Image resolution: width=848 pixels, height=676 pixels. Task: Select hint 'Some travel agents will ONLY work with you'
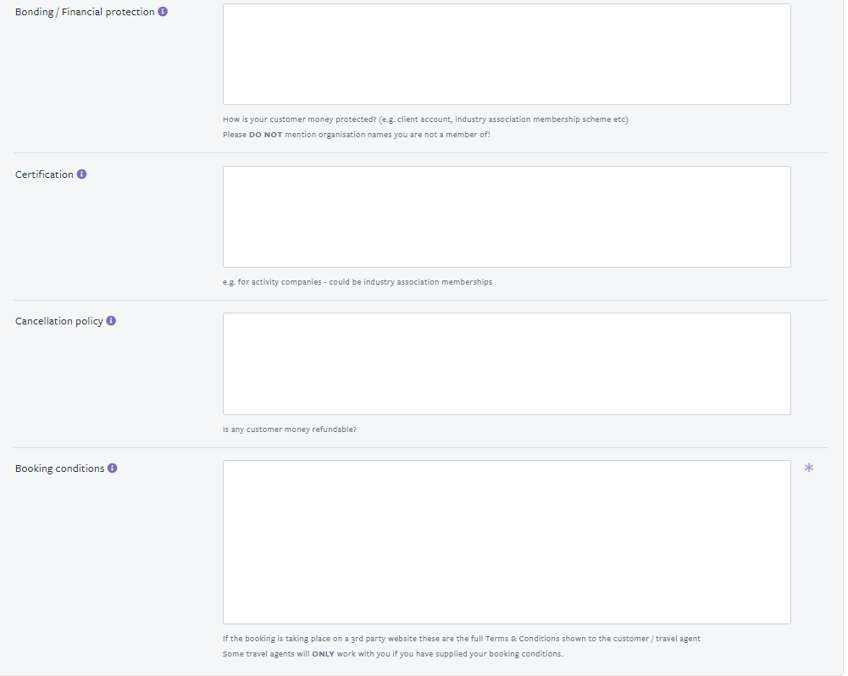392,654
